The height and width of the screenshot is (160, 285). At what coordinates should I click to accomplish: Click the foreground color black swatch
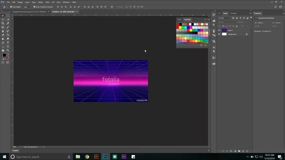[x=4, y=55]
